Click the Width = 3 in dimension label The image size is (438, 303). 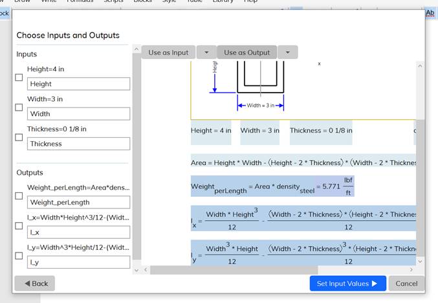260,106
